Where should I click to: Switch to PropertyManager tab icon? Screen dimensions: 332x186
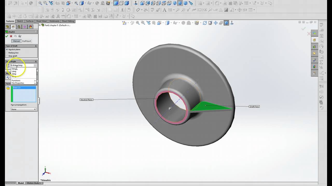tap(13, 27)
